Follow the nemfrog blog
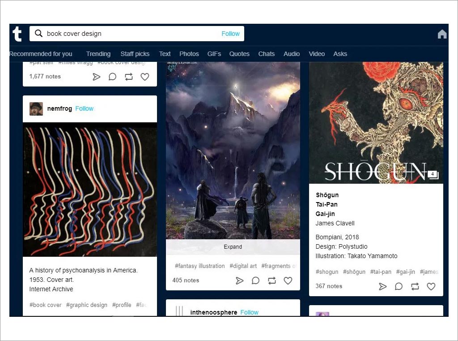 84,108
